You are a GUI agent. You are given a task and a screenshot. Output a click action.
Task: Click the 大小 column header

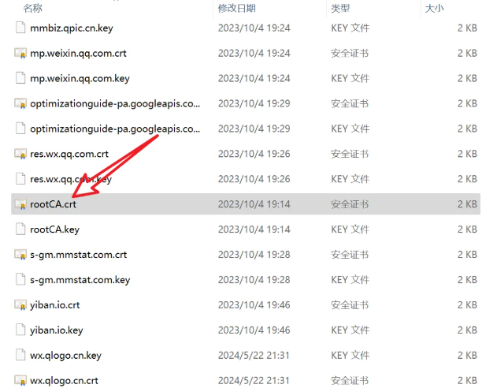[435, 8]
